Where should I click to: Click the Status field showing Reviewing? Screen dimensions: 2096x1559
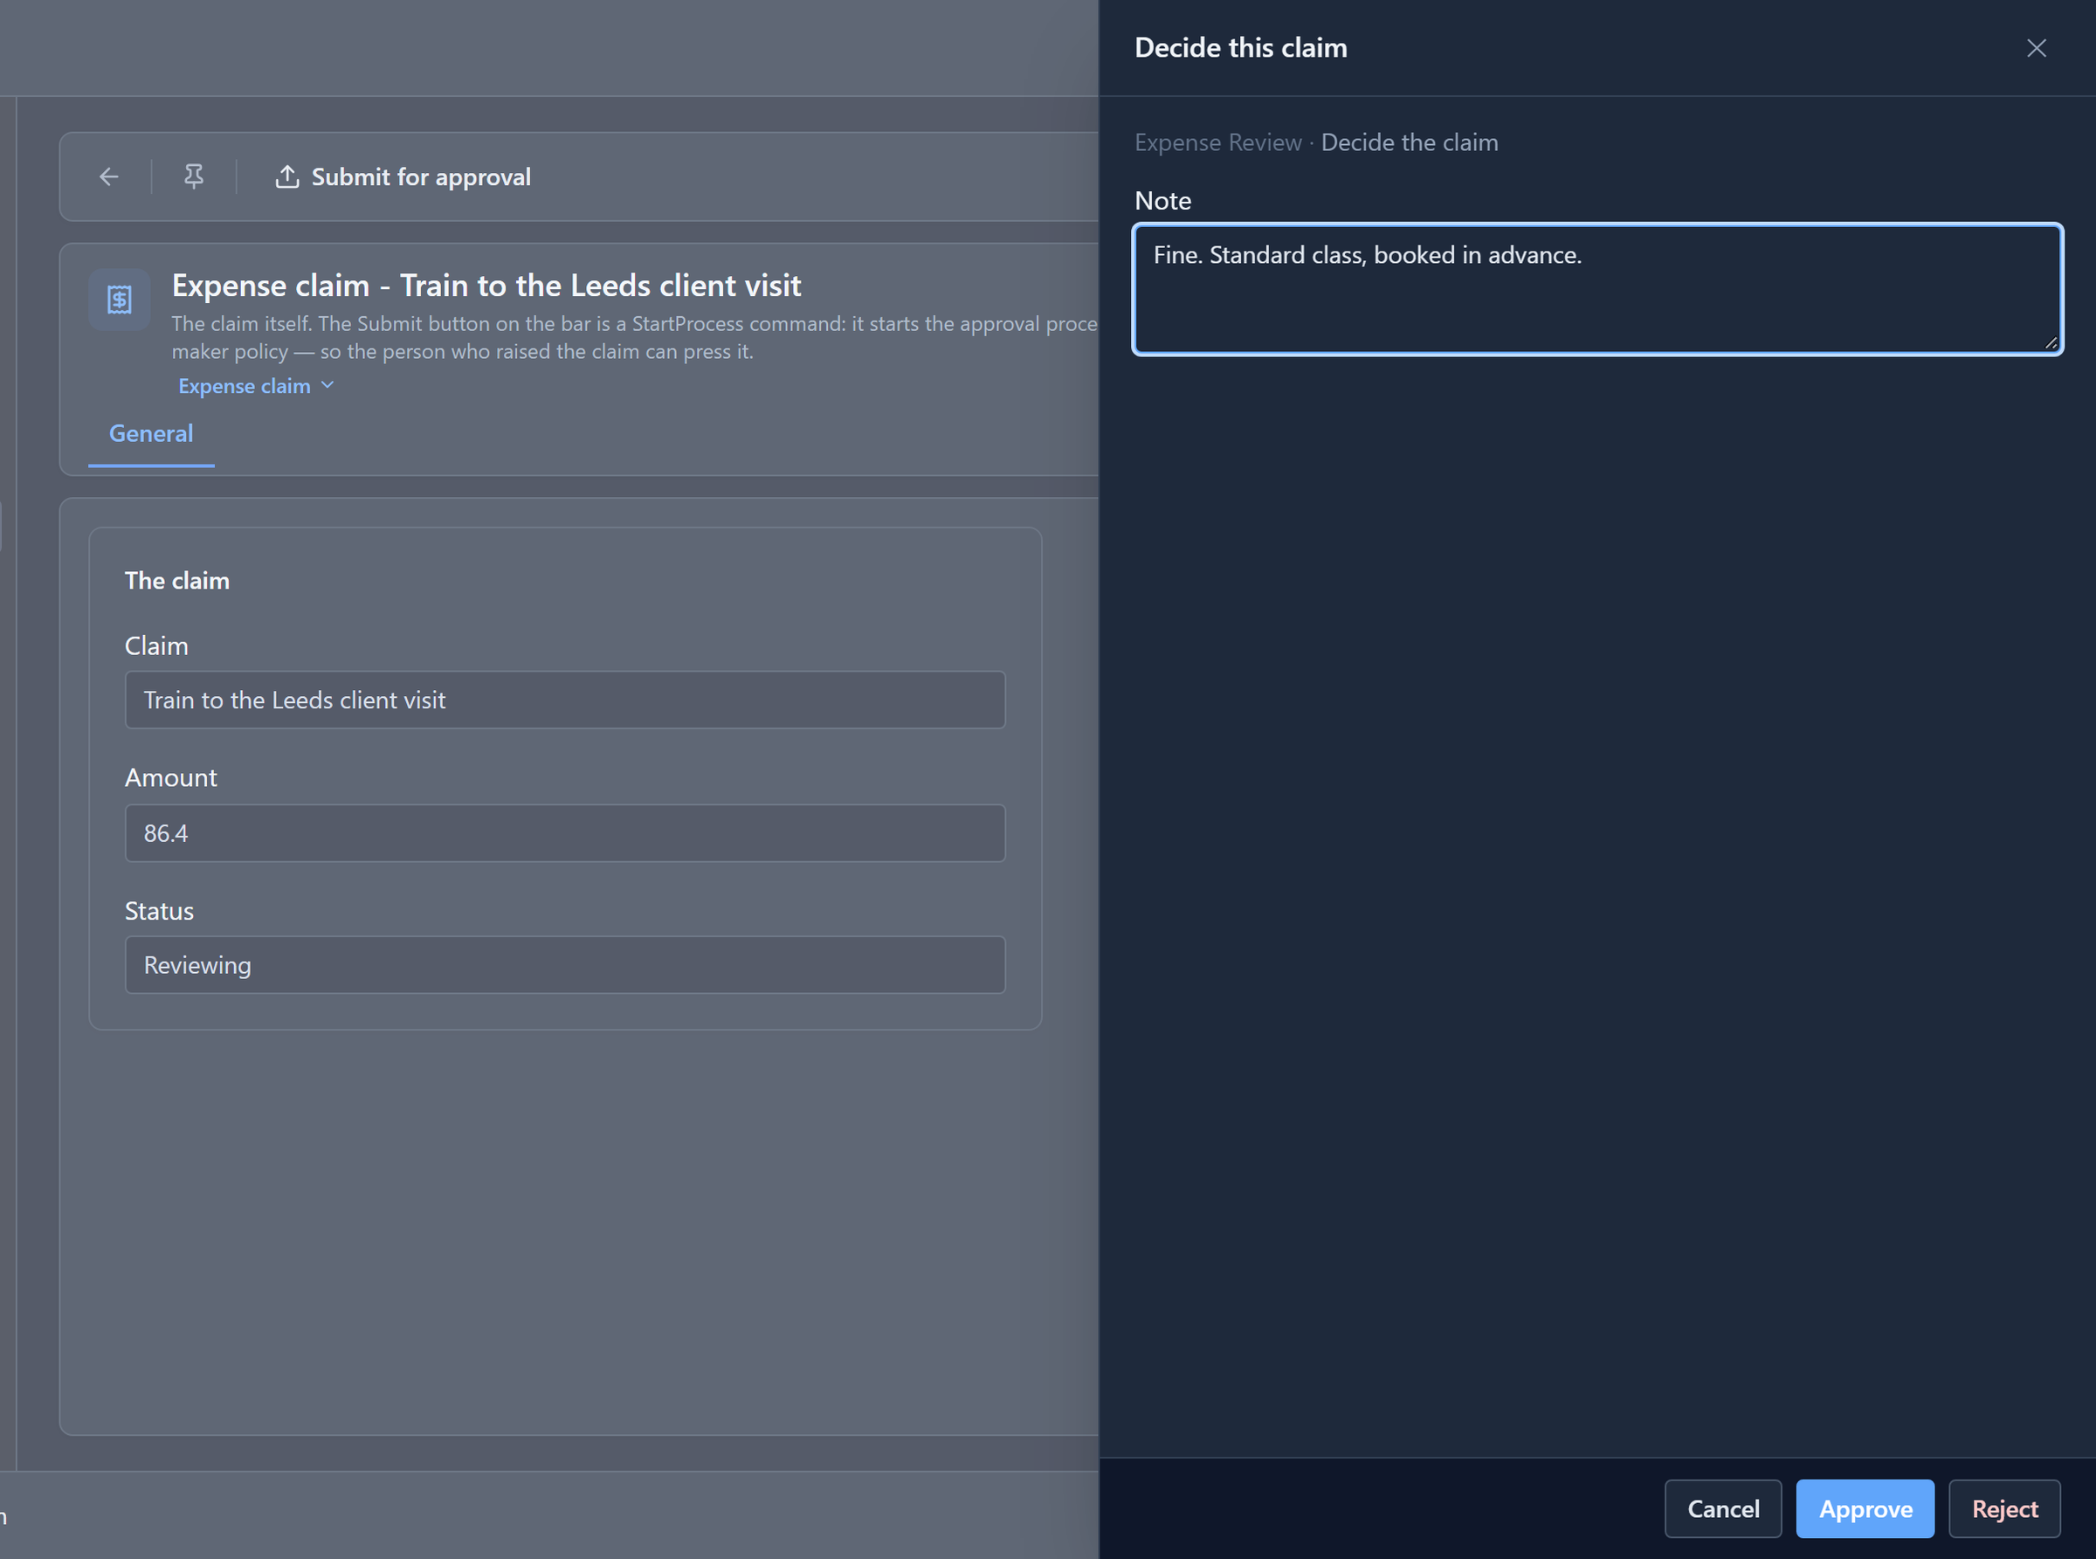click(x=565, y=964)
